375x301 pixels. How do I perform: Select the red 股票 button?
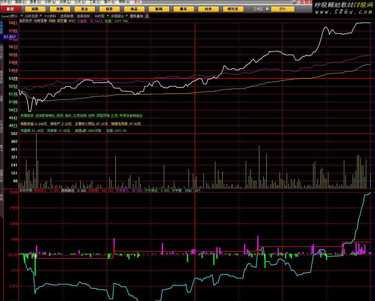[x=10, y=9]
